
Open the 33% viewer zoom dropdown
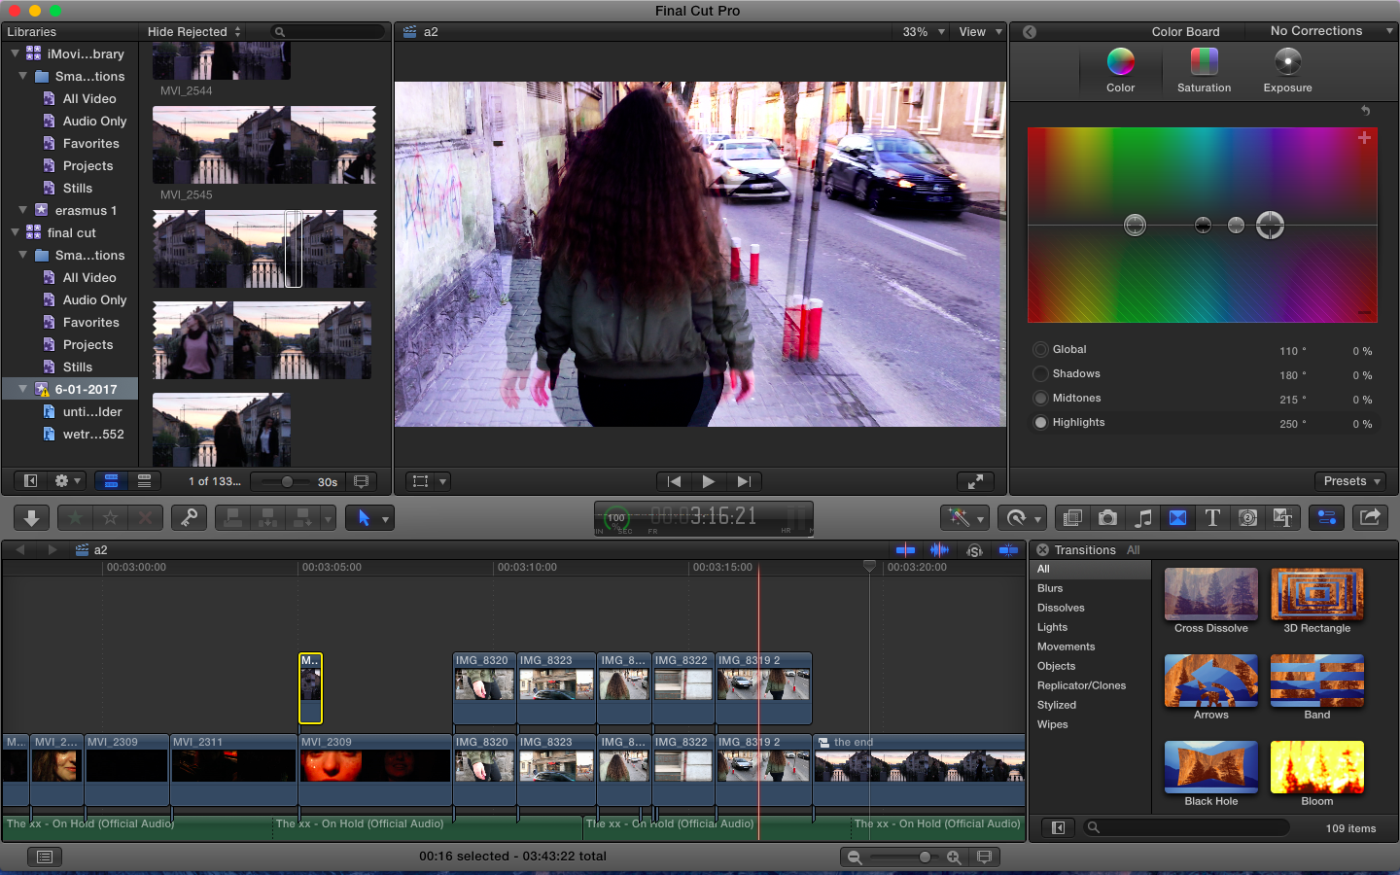[x=923, y=32]
